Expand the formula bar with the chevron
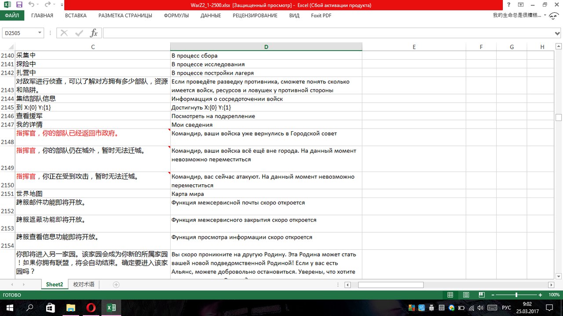563x316 pixels. tap(558, 33)
